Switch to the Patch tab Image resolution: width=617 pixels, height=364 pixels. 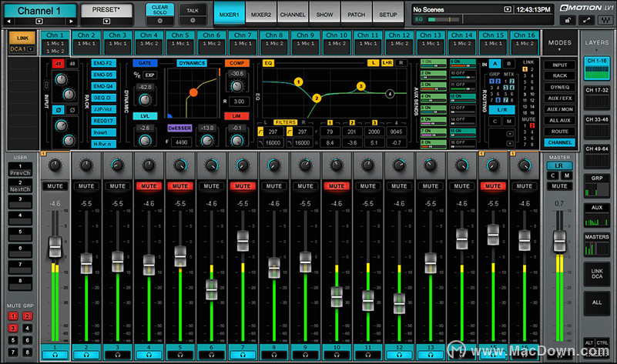tap(356, 15)
